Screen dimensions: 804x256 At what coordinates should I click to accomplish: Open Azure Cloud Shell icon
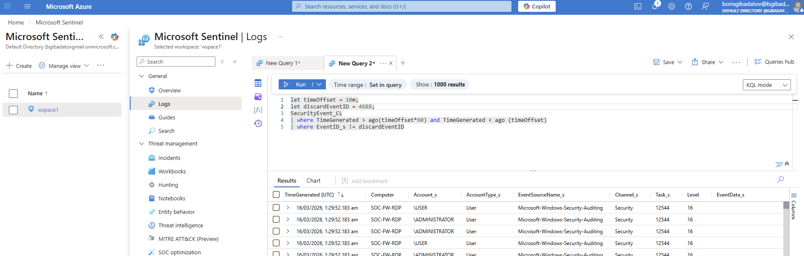click(x=638, y=6)
